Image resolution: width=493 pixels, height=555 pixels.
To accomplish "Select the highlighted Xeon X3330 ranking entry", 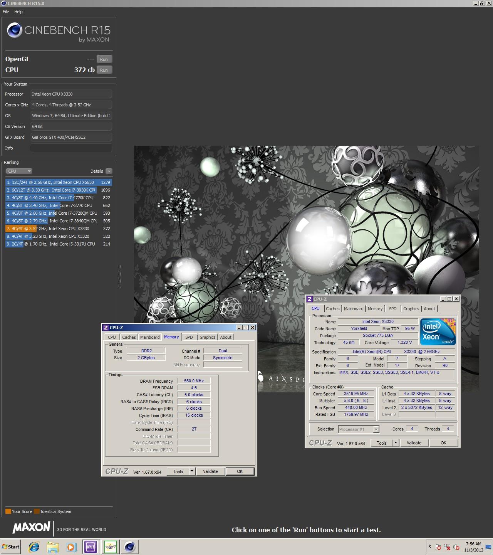I will click(x=59, y=229).
